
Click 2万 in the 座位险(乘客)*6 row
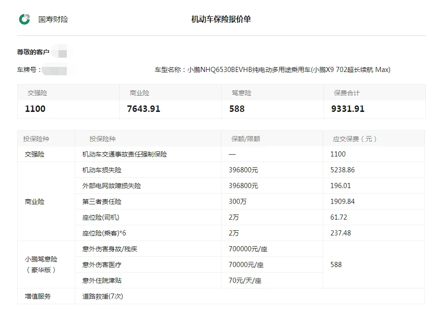[234, 234]
